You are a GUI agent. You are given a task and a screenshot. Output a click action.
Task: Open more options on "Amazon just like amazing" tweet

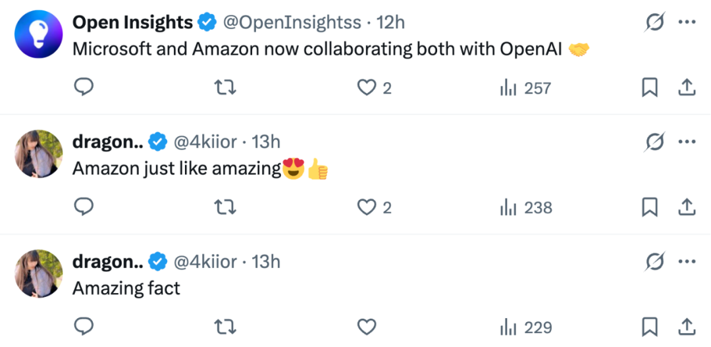(x=687, y=142)
